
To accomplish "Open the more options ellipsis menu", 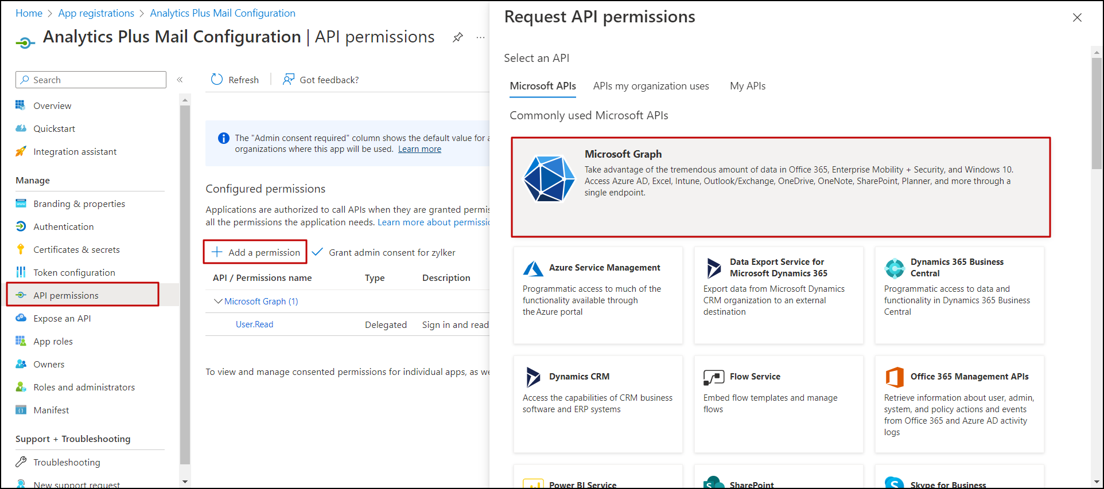I will (480, 38).
